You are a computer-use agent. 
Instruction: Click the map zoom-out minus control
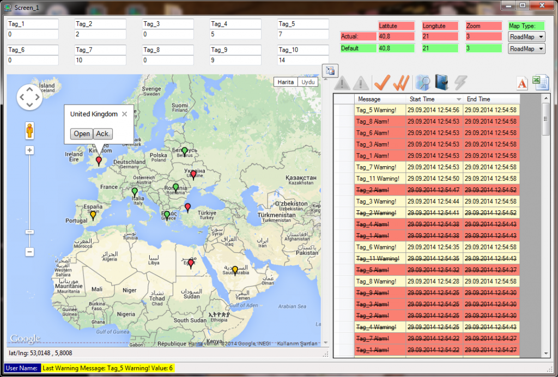[29, 252]
